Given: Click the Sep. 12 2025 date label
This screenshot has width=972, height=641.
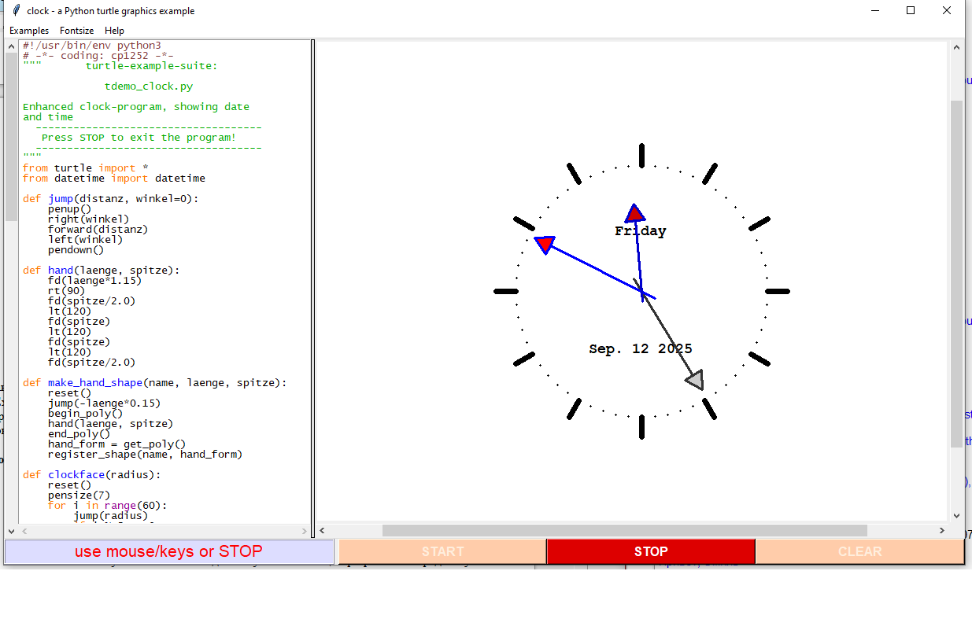Looking at the screenshot, I should click(640, 349).
